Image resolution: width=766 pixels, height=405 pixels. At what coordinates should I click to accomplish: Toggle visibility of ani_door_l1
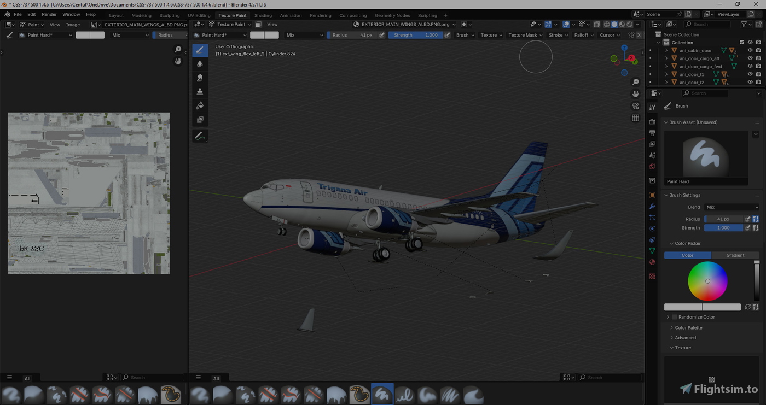750,74
